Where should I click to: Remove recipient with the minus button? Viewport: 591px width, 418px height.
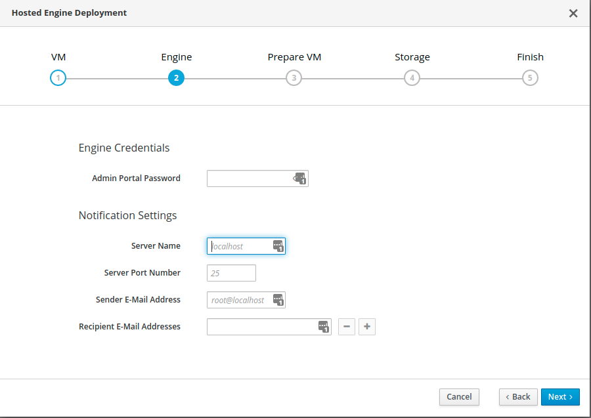[x=347, y=327]
